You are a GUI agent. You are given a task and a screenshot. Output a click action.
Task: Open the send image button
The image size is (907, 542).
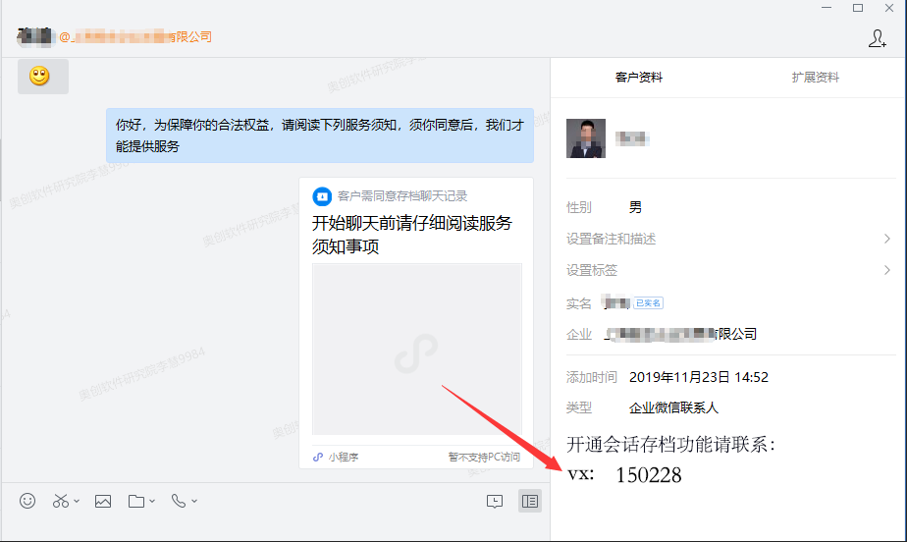click(103, 501)
